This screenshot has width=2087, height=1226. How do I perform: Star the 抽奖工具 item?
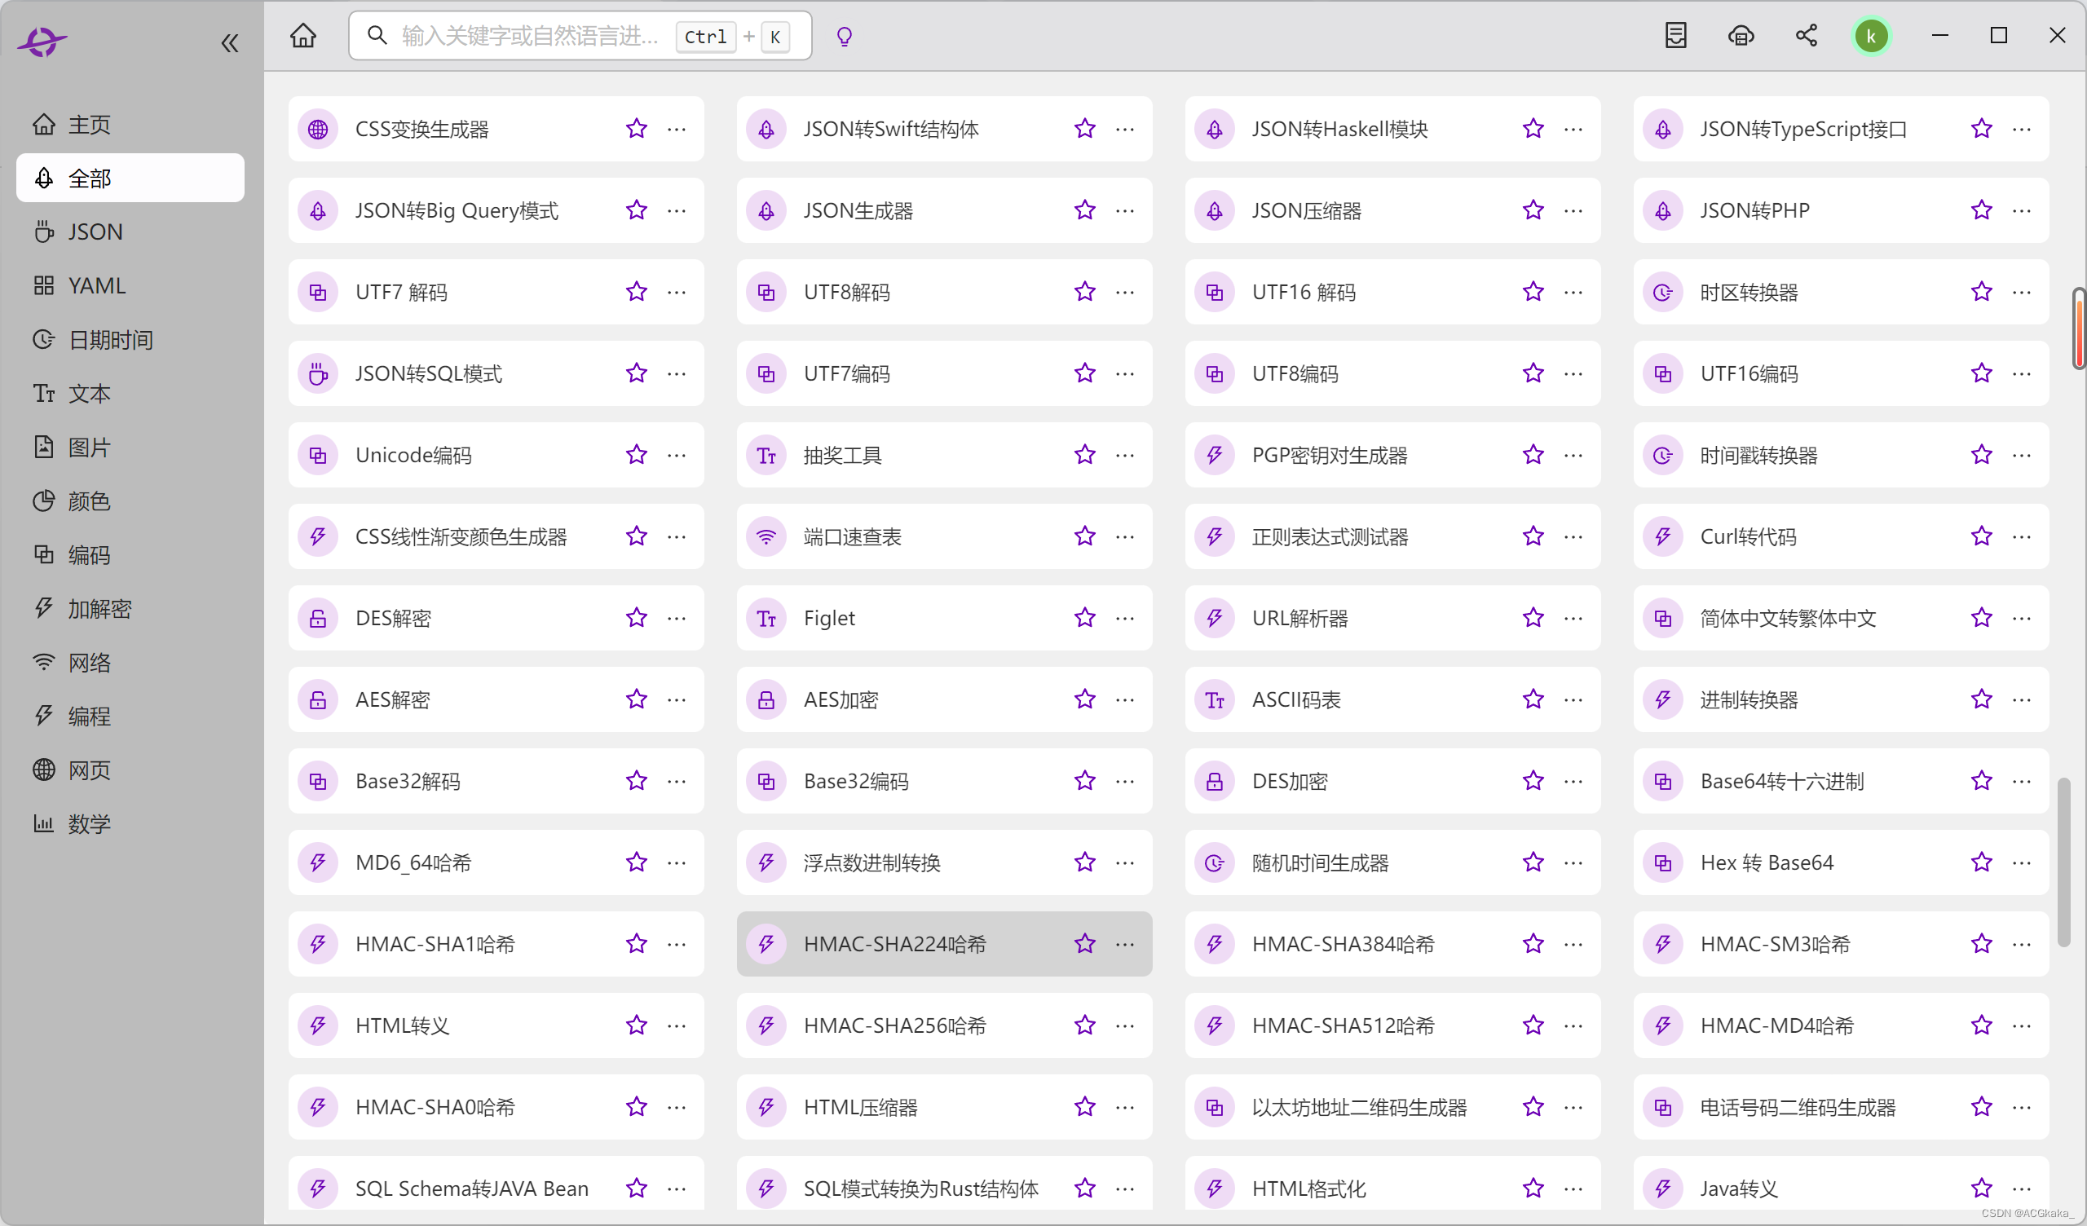[x=1084, y=455]
